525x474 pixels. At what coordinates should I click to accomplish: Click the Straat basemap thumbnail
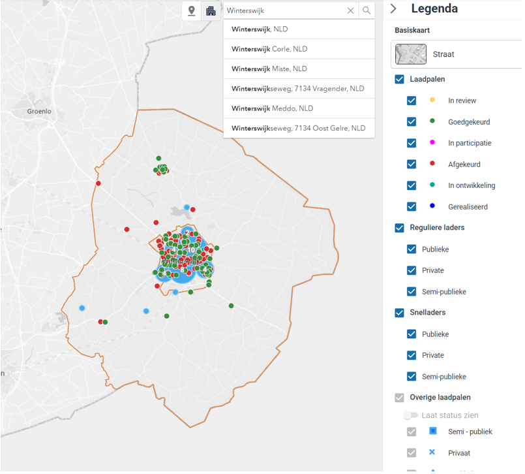click(411, 55)
